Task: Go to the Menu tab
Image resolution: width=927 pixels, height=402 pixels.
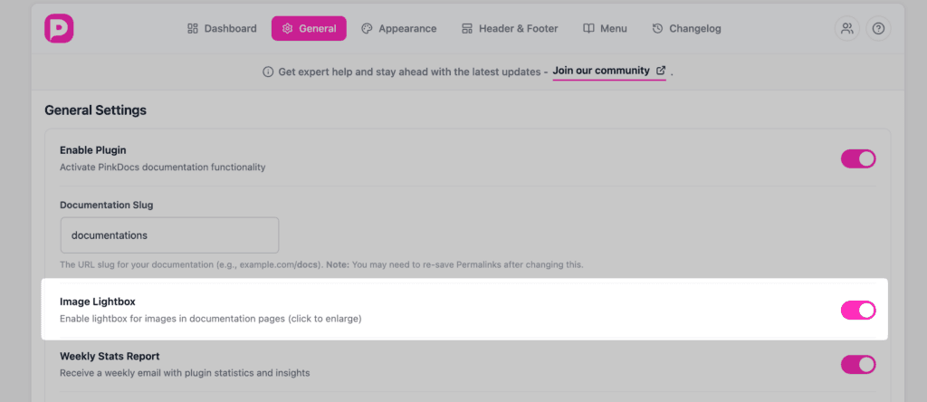Action: tap(605, 29)
